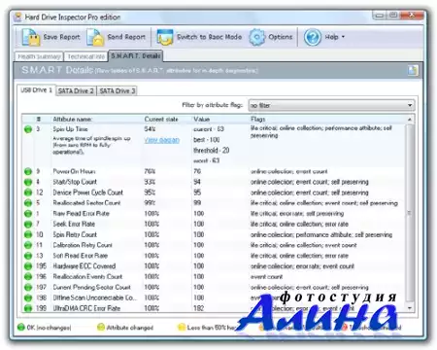The width and height of the screenshot is (437, 350).
Task: Click green status icon for Offline Scan Uncorrectable
Action: (28, 297)
